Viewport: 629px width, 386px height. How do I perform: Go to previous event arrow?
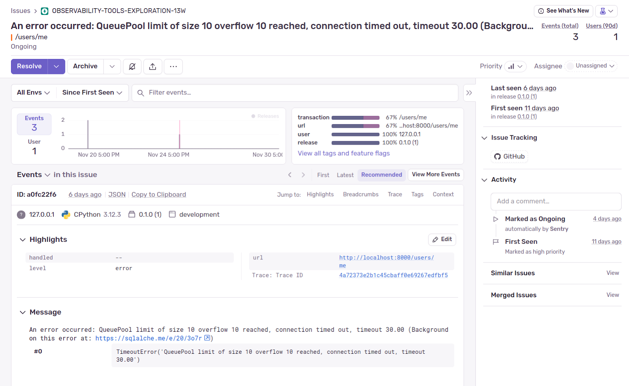(290, 175)
